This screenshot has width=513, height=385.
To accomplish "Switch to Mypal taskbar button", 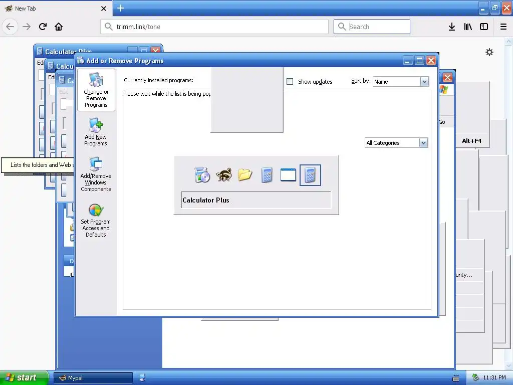I will point(93,378).
